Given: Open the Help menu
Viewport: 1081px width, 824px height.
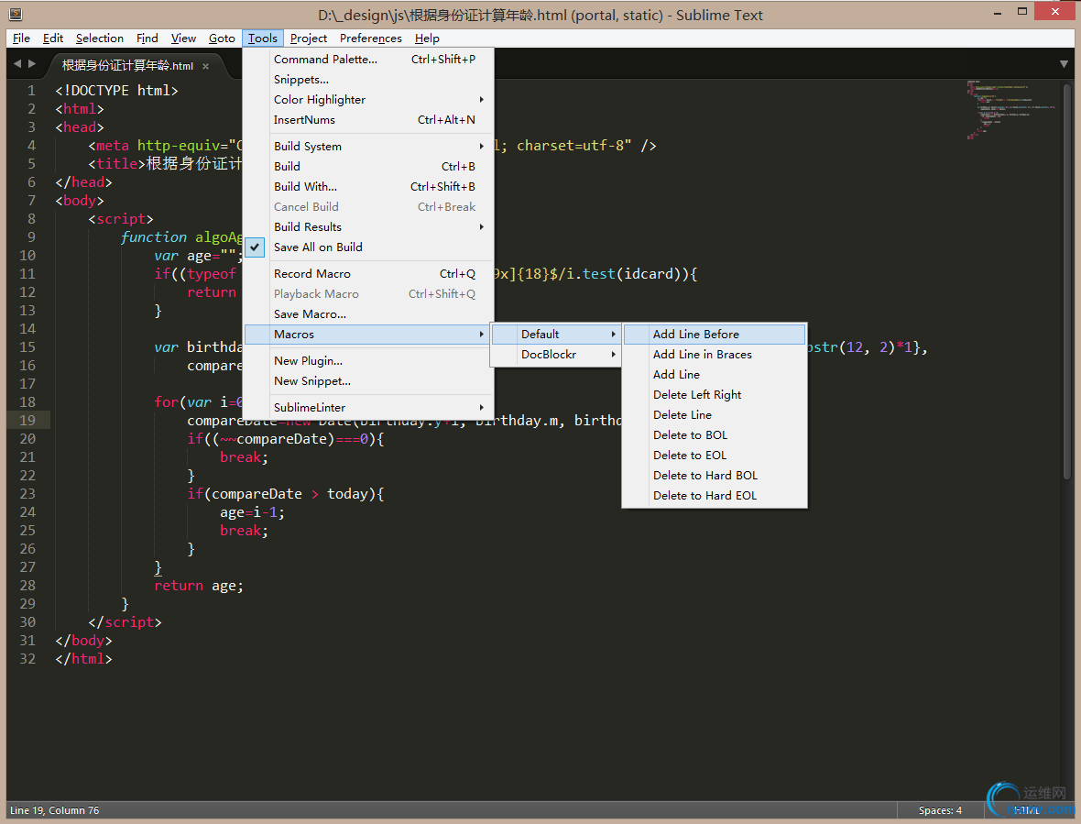Looking at the screenshot, I should coord(427,38).
